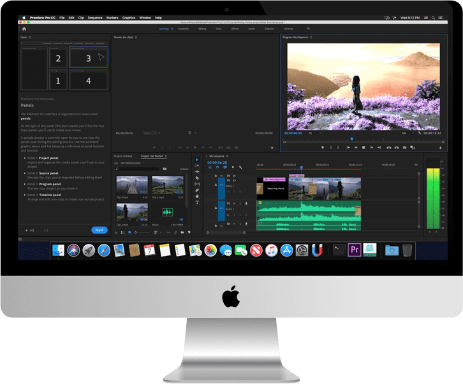
Task: Select the Slip tool
Action: click(x=197, y=184)
